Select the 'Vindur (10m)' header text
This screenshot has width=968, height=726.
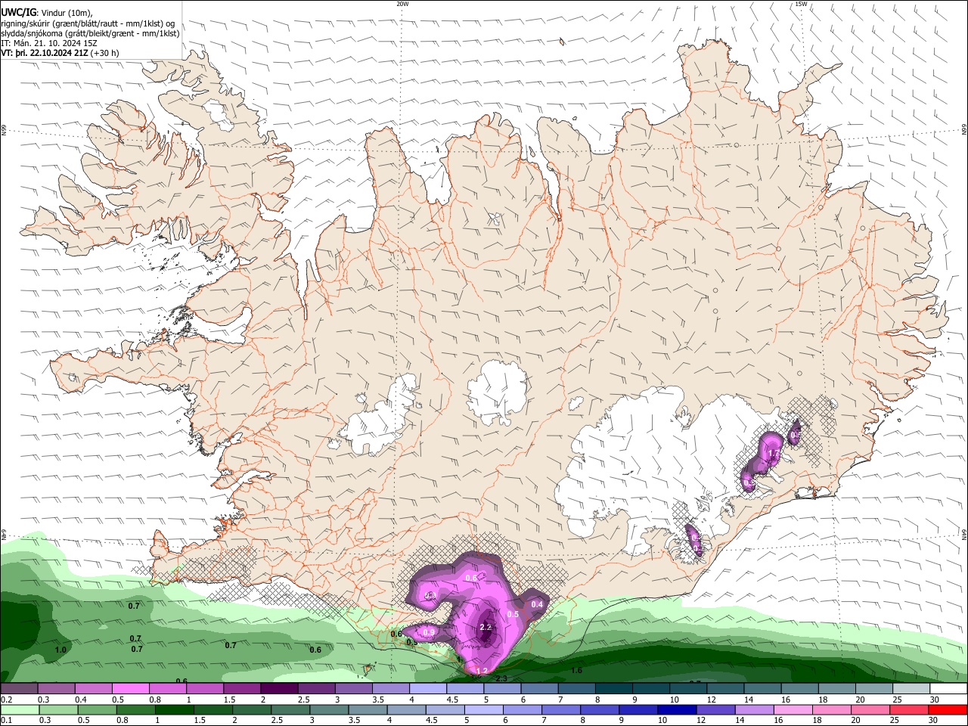pyautogui.click(x=67, y=13)
